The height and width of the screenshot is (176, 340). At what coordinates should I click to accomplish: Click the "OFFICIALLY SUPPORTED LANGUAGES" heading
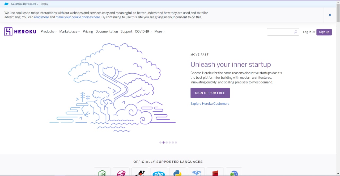coord(168,162)
